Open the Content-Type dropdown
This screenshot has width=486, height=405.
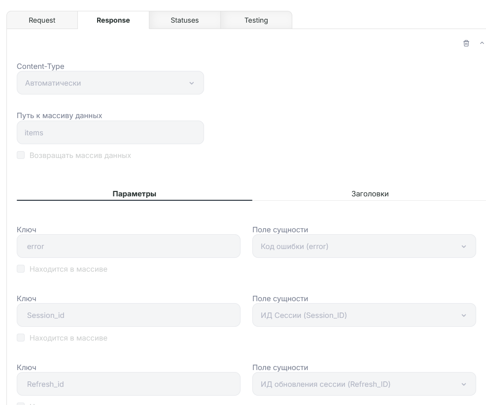[110, 83]
